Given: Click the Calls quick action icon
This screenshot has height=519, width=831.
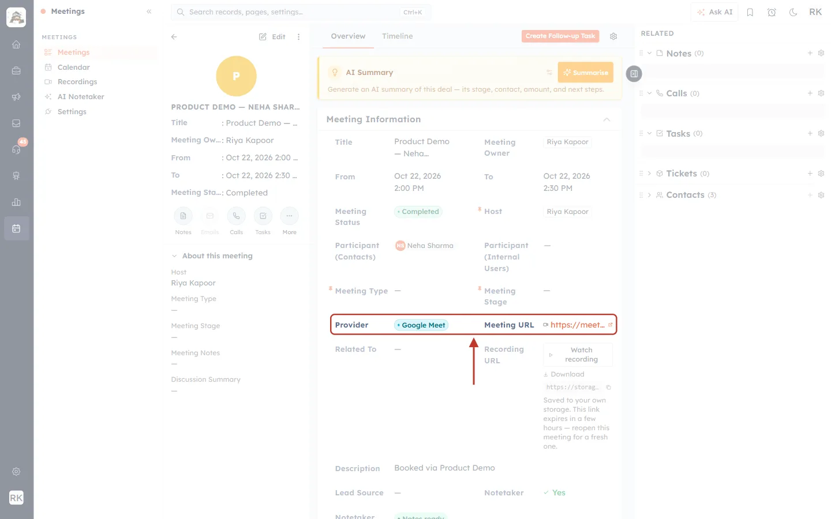Looking at the screenshot, I should 236,216.
